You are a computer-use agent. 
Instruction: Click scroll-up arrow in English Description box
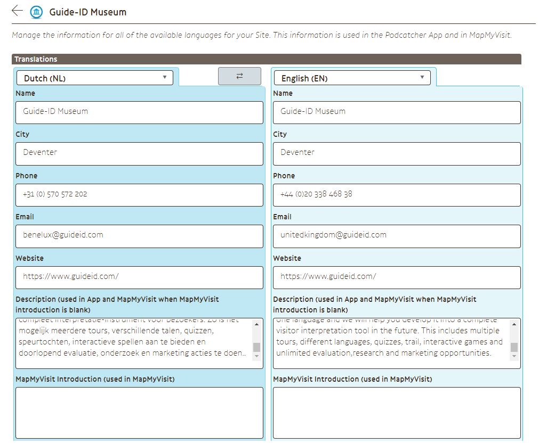(x=514, y=324)
